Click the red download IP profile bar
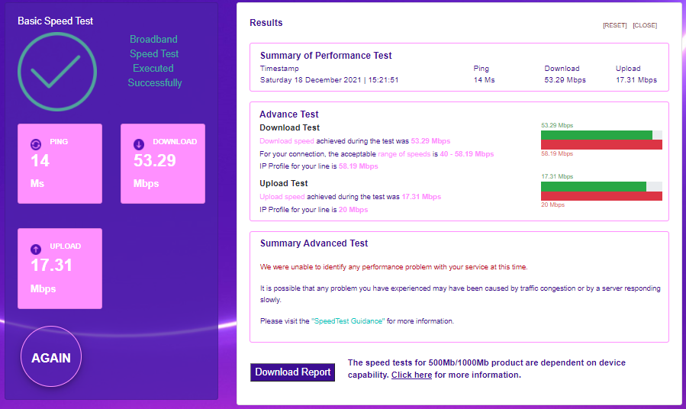This screenshot has width=686, height=409. tap(601, 144)
